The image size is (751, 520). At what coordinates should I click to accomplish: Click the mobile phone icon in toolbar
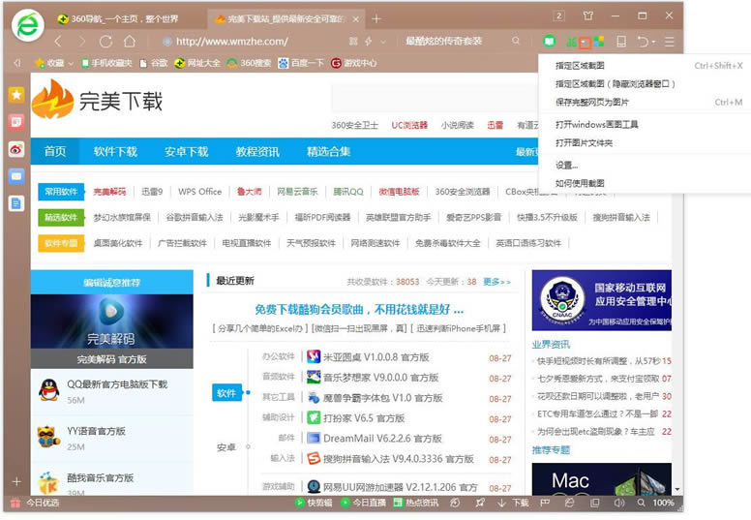(x=621, y=42)
